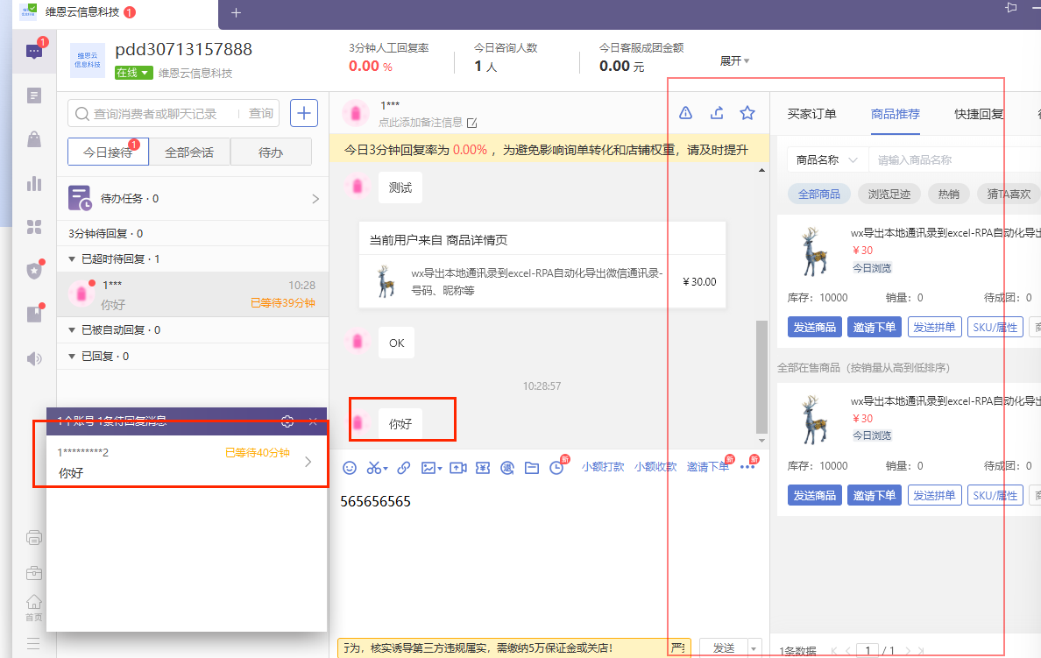Switch to the 全部会话 tab
Screen dimensions: 1041x658
pos(189,152)
